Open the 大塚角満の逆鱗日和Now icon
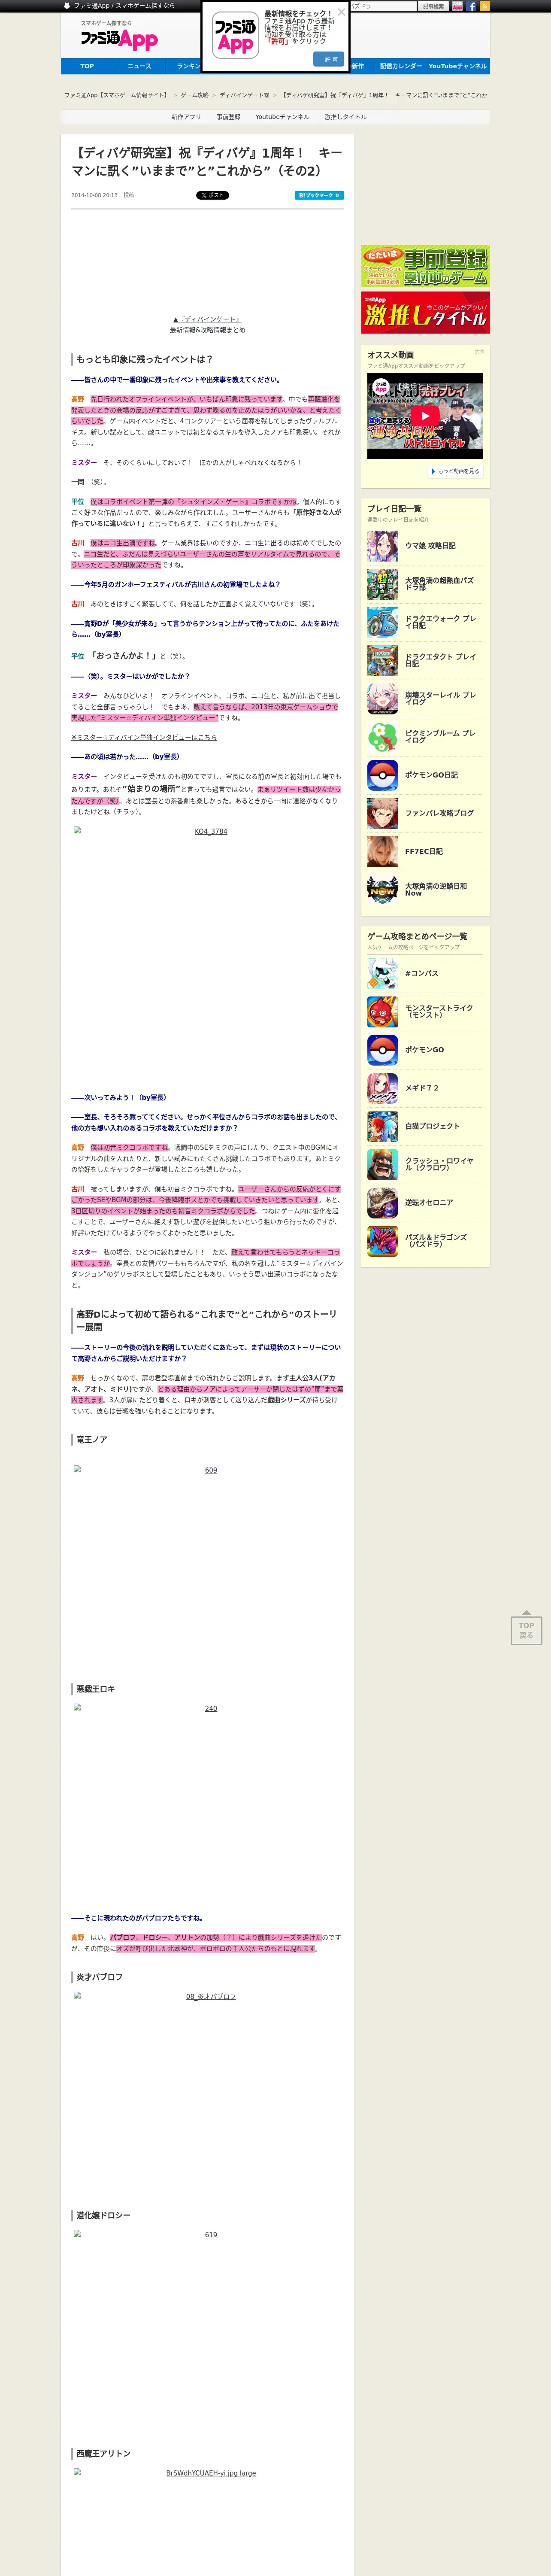Screen dimensions: 551x2576 (x=382, y=889)
